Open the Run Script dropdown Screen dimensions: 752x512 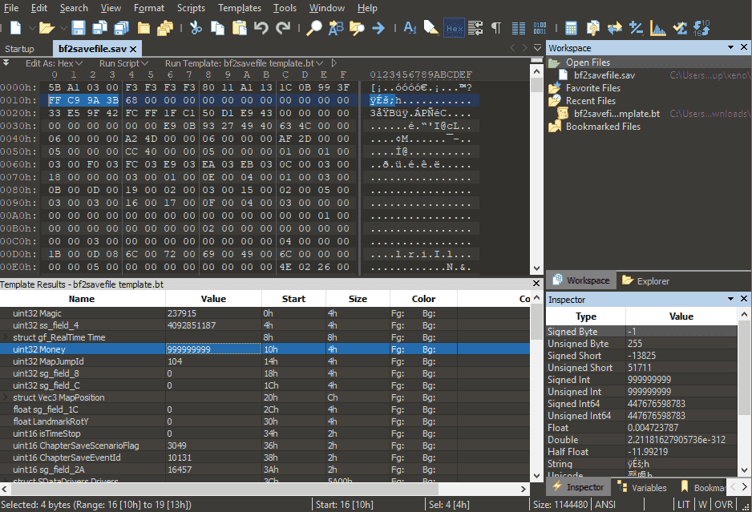click(x=123, y=63)
